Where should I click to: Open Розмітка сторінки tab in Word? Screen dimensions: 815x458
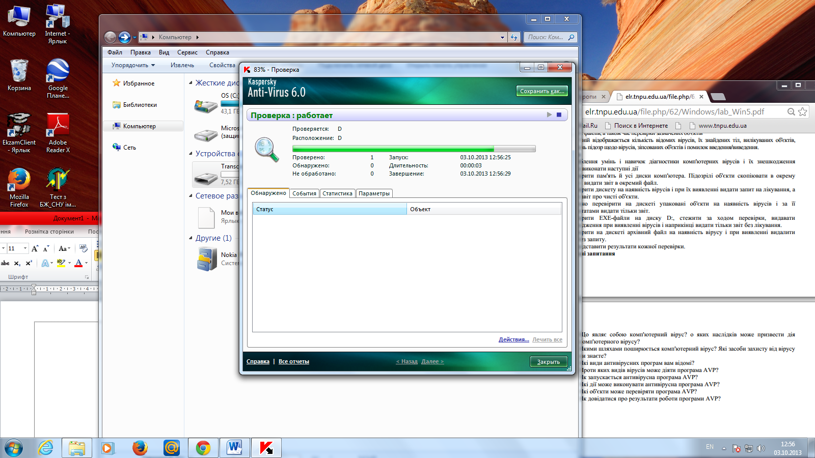pyautogui.click(x=49, y=232)
